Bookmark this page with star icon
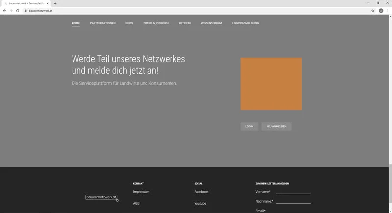The image size is (392, 213). tap(373, 10)
